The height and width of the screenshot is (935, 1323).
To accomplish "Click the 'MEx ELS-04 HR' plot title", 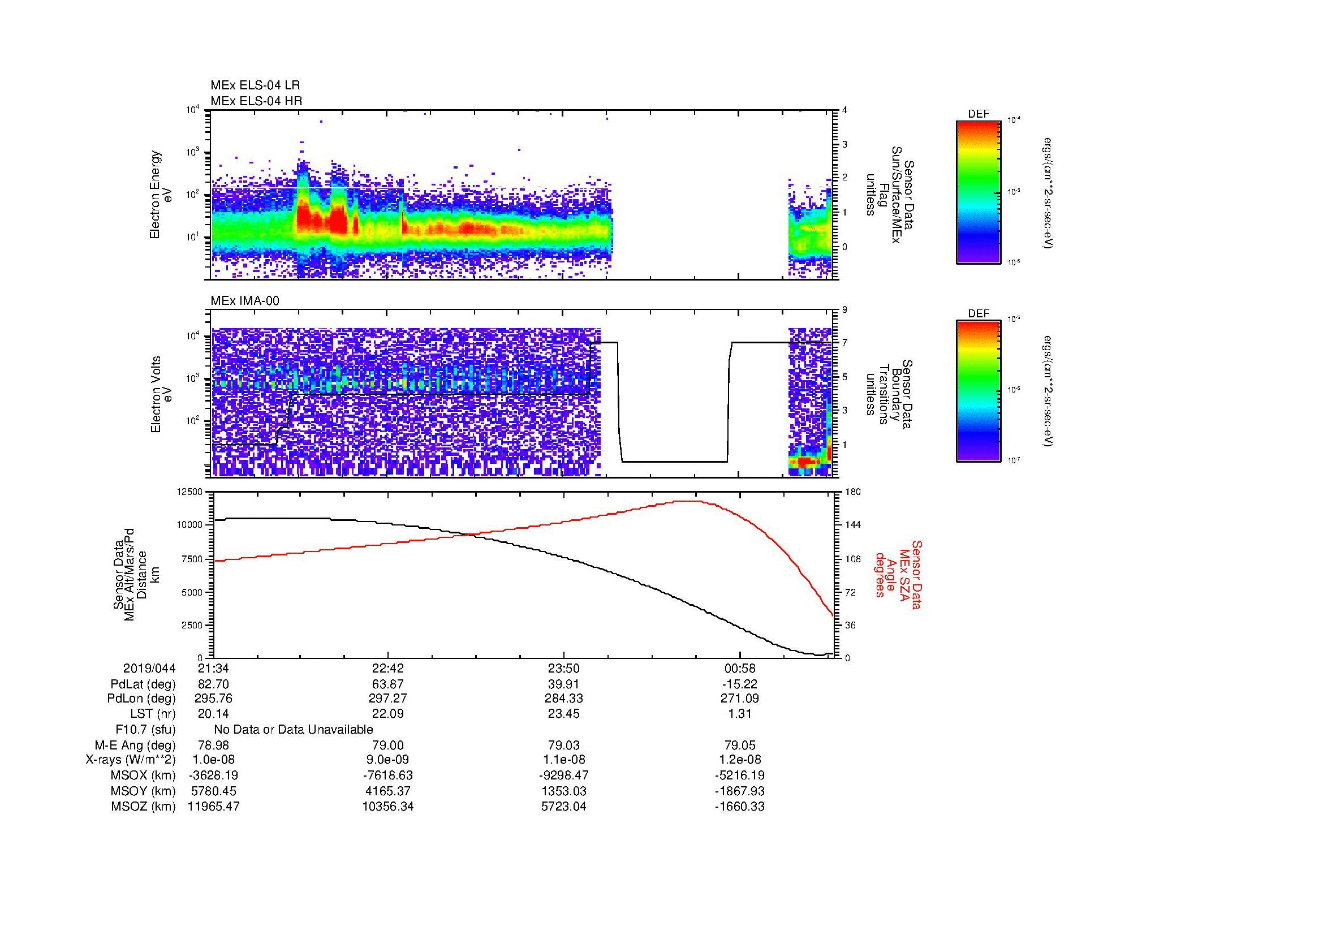I will point(256,101).
